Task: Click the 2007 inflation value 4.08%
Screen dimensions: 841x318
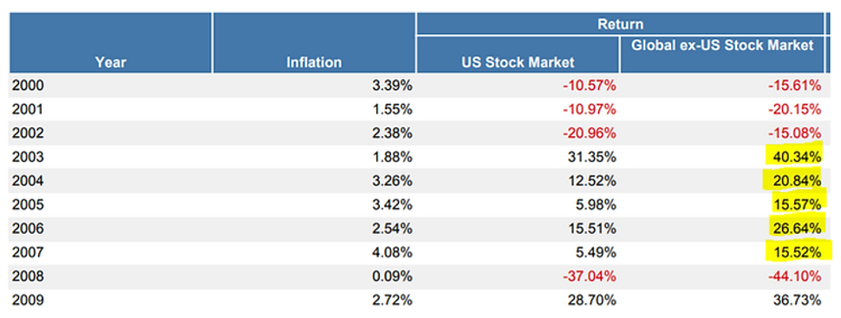Action: [392, 252]
